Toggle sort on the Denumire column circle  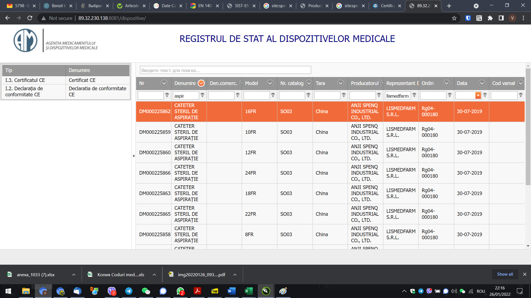pos(201,83)
